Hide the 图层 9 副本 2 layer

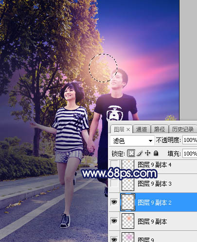(114, 202)
